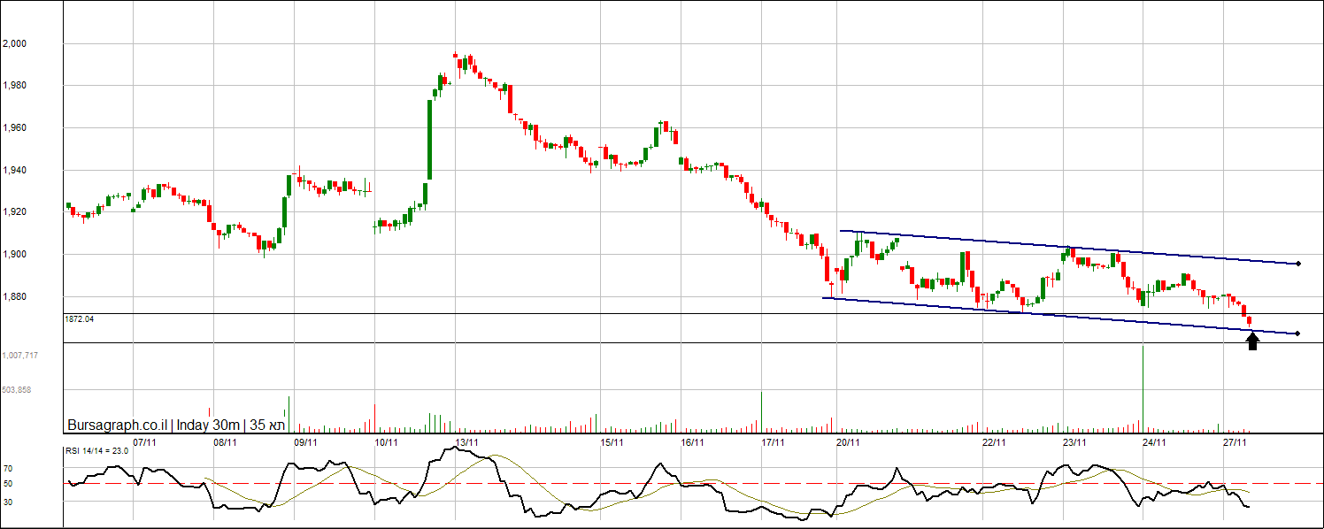1324x529 pixels.
Task: Click the RSI 30 level label
Action: 7,502
